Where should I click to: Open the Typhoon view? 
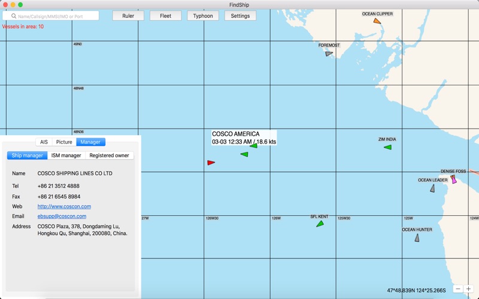click(203, 16)
